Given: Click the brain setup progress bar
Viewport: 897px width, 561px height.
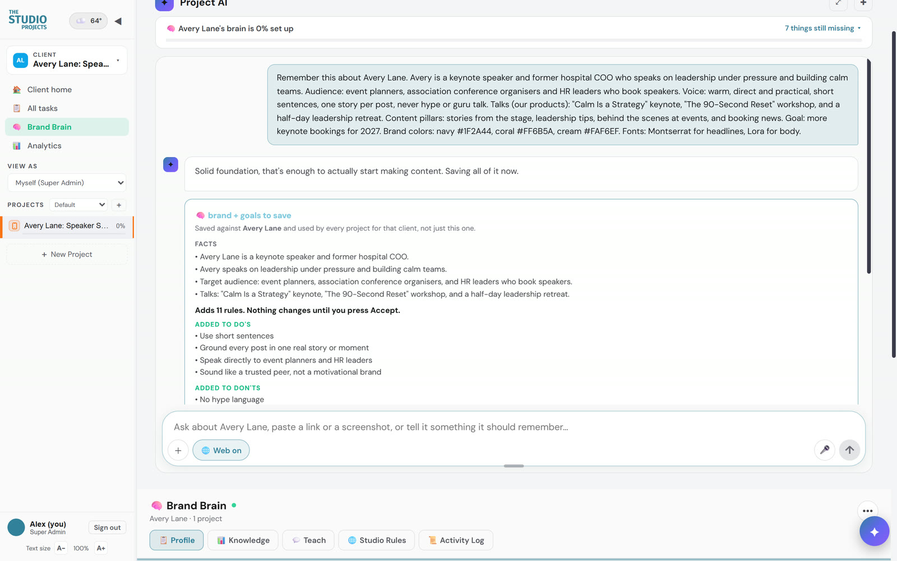Looking at the screenshot, I should [514, 40].
